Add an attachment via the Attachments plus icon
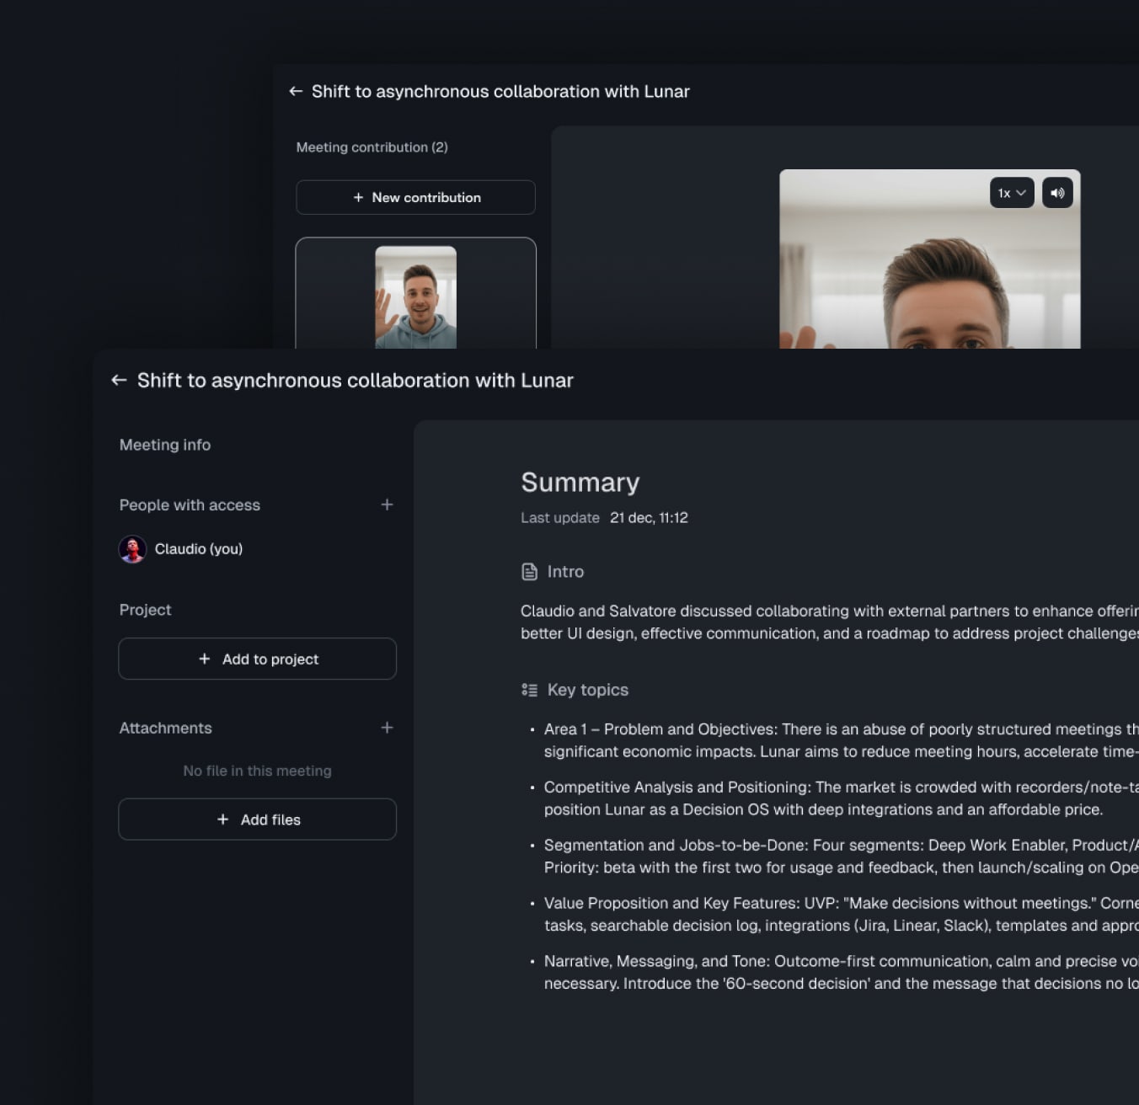 pyautogui.click(x=387, y=728)
